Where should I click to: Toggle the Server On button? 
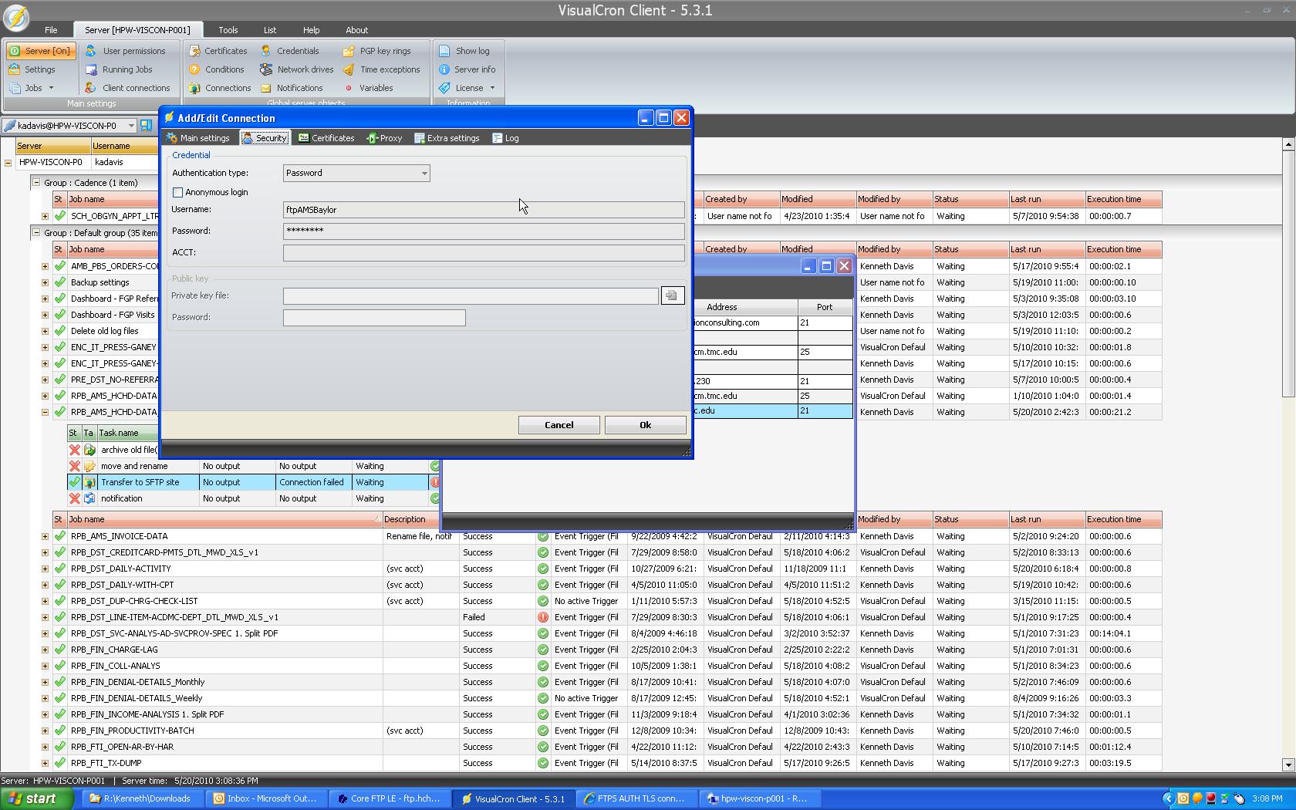click(x=41, y=51)
